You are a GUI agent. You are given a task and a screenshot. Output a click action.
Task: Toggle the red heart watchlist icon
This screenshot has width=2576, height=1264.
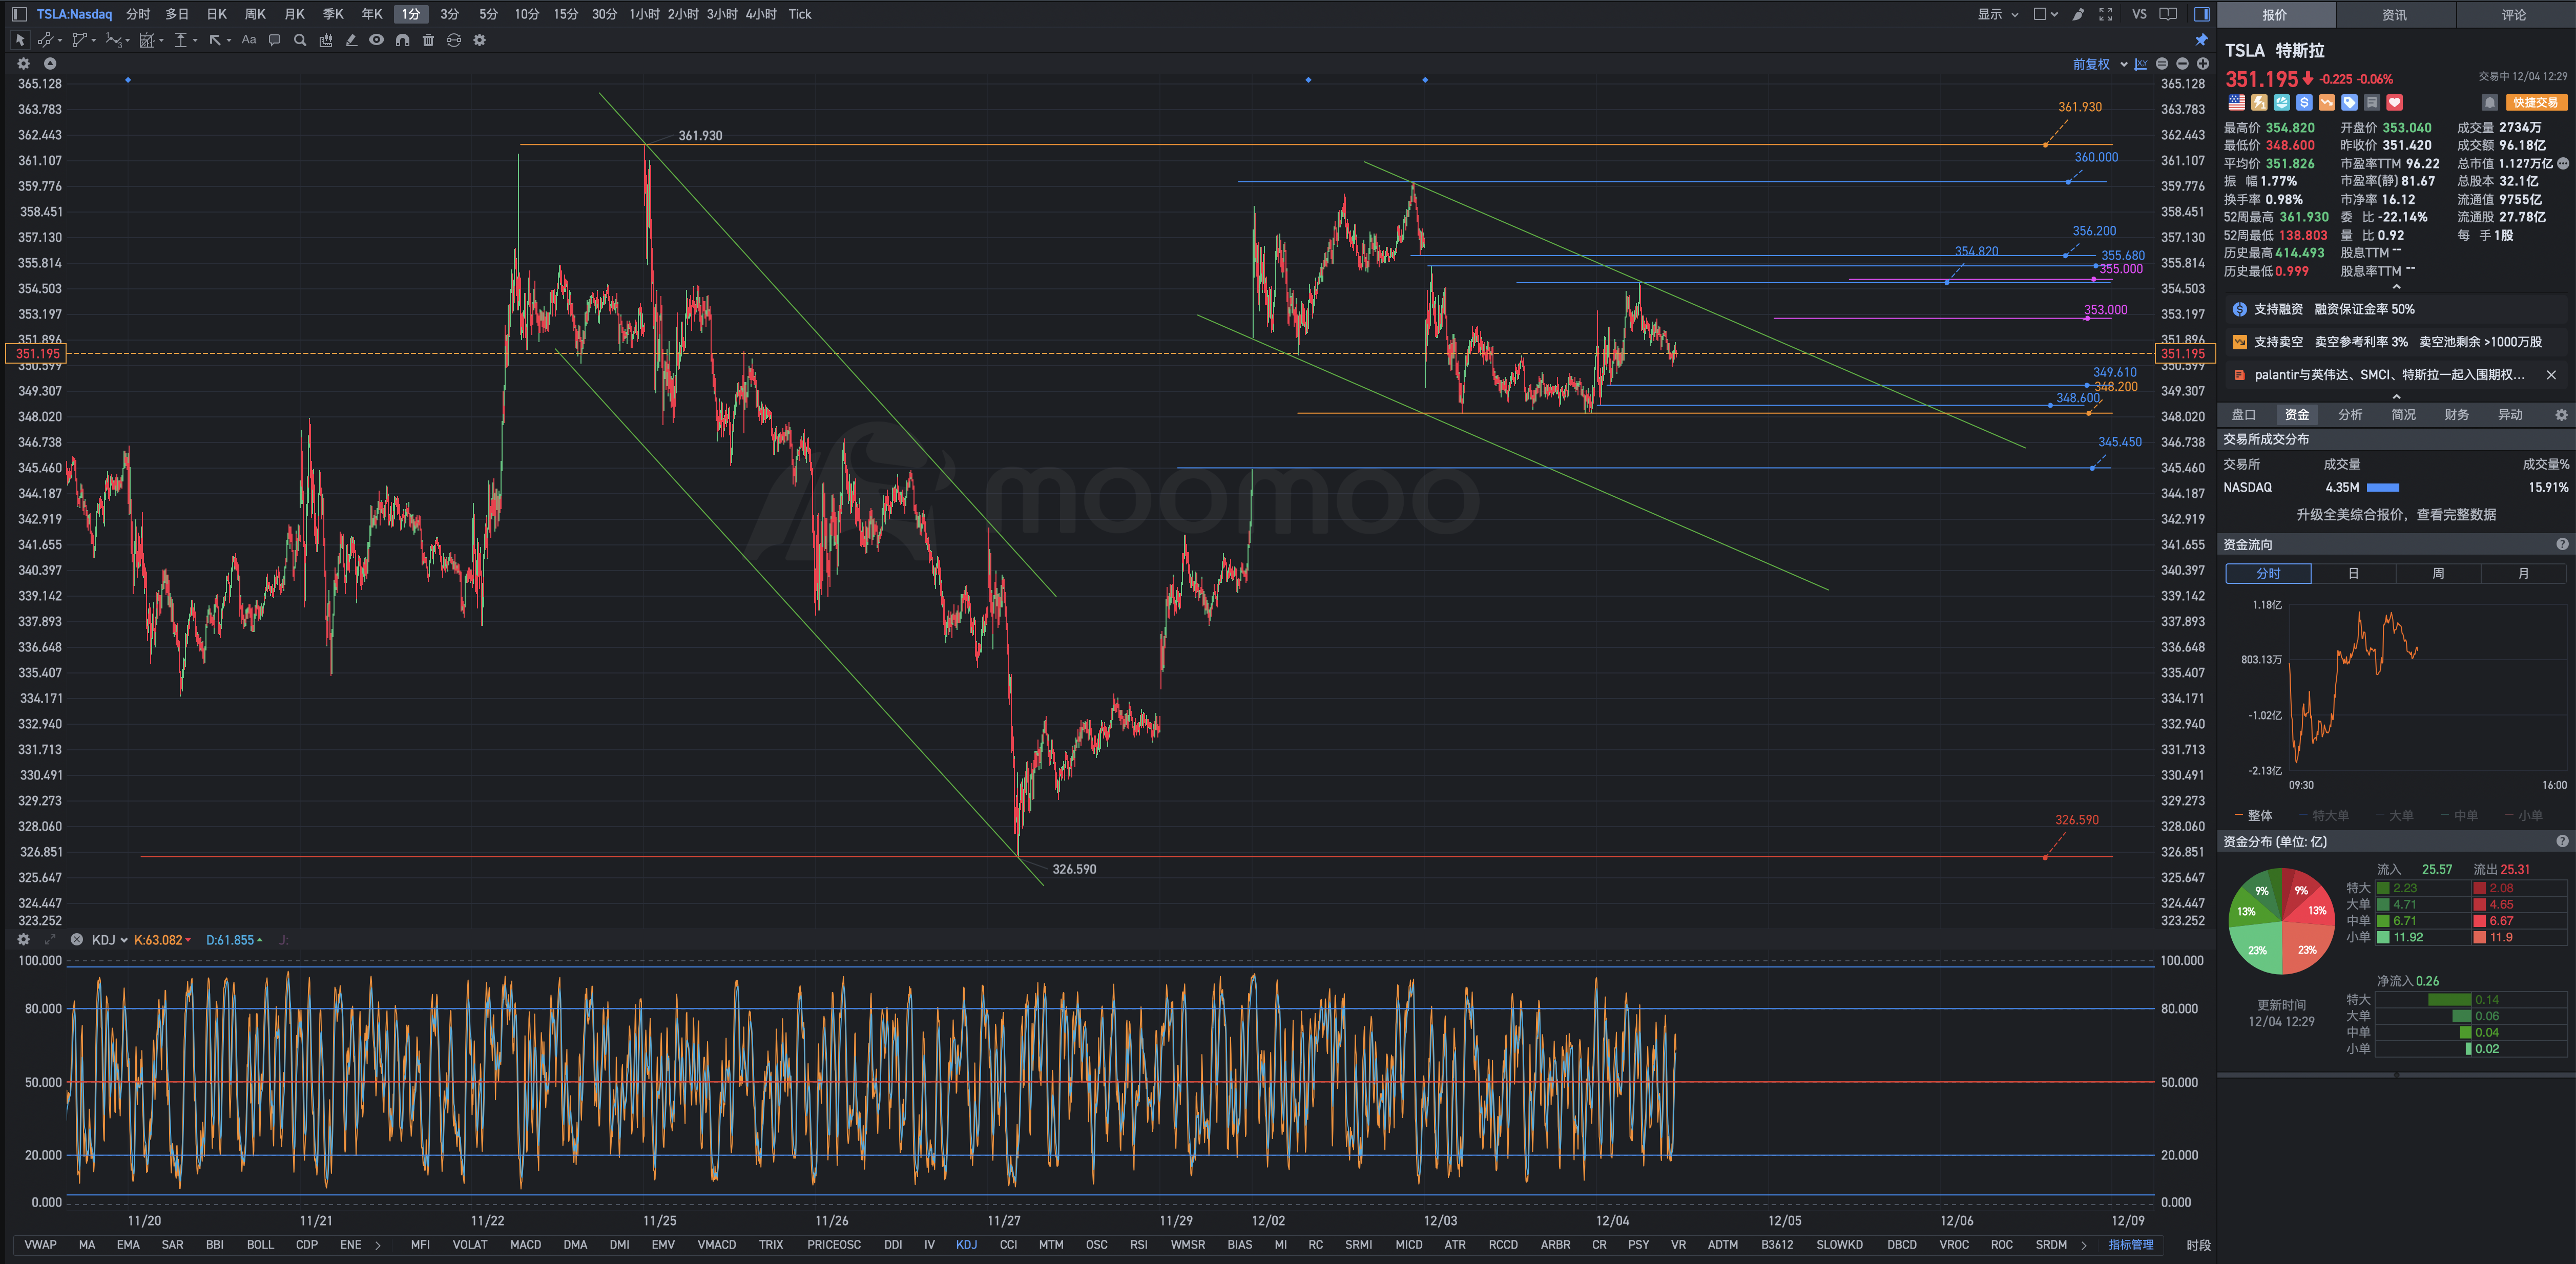pyautogui.click(x=2394, y=102)
